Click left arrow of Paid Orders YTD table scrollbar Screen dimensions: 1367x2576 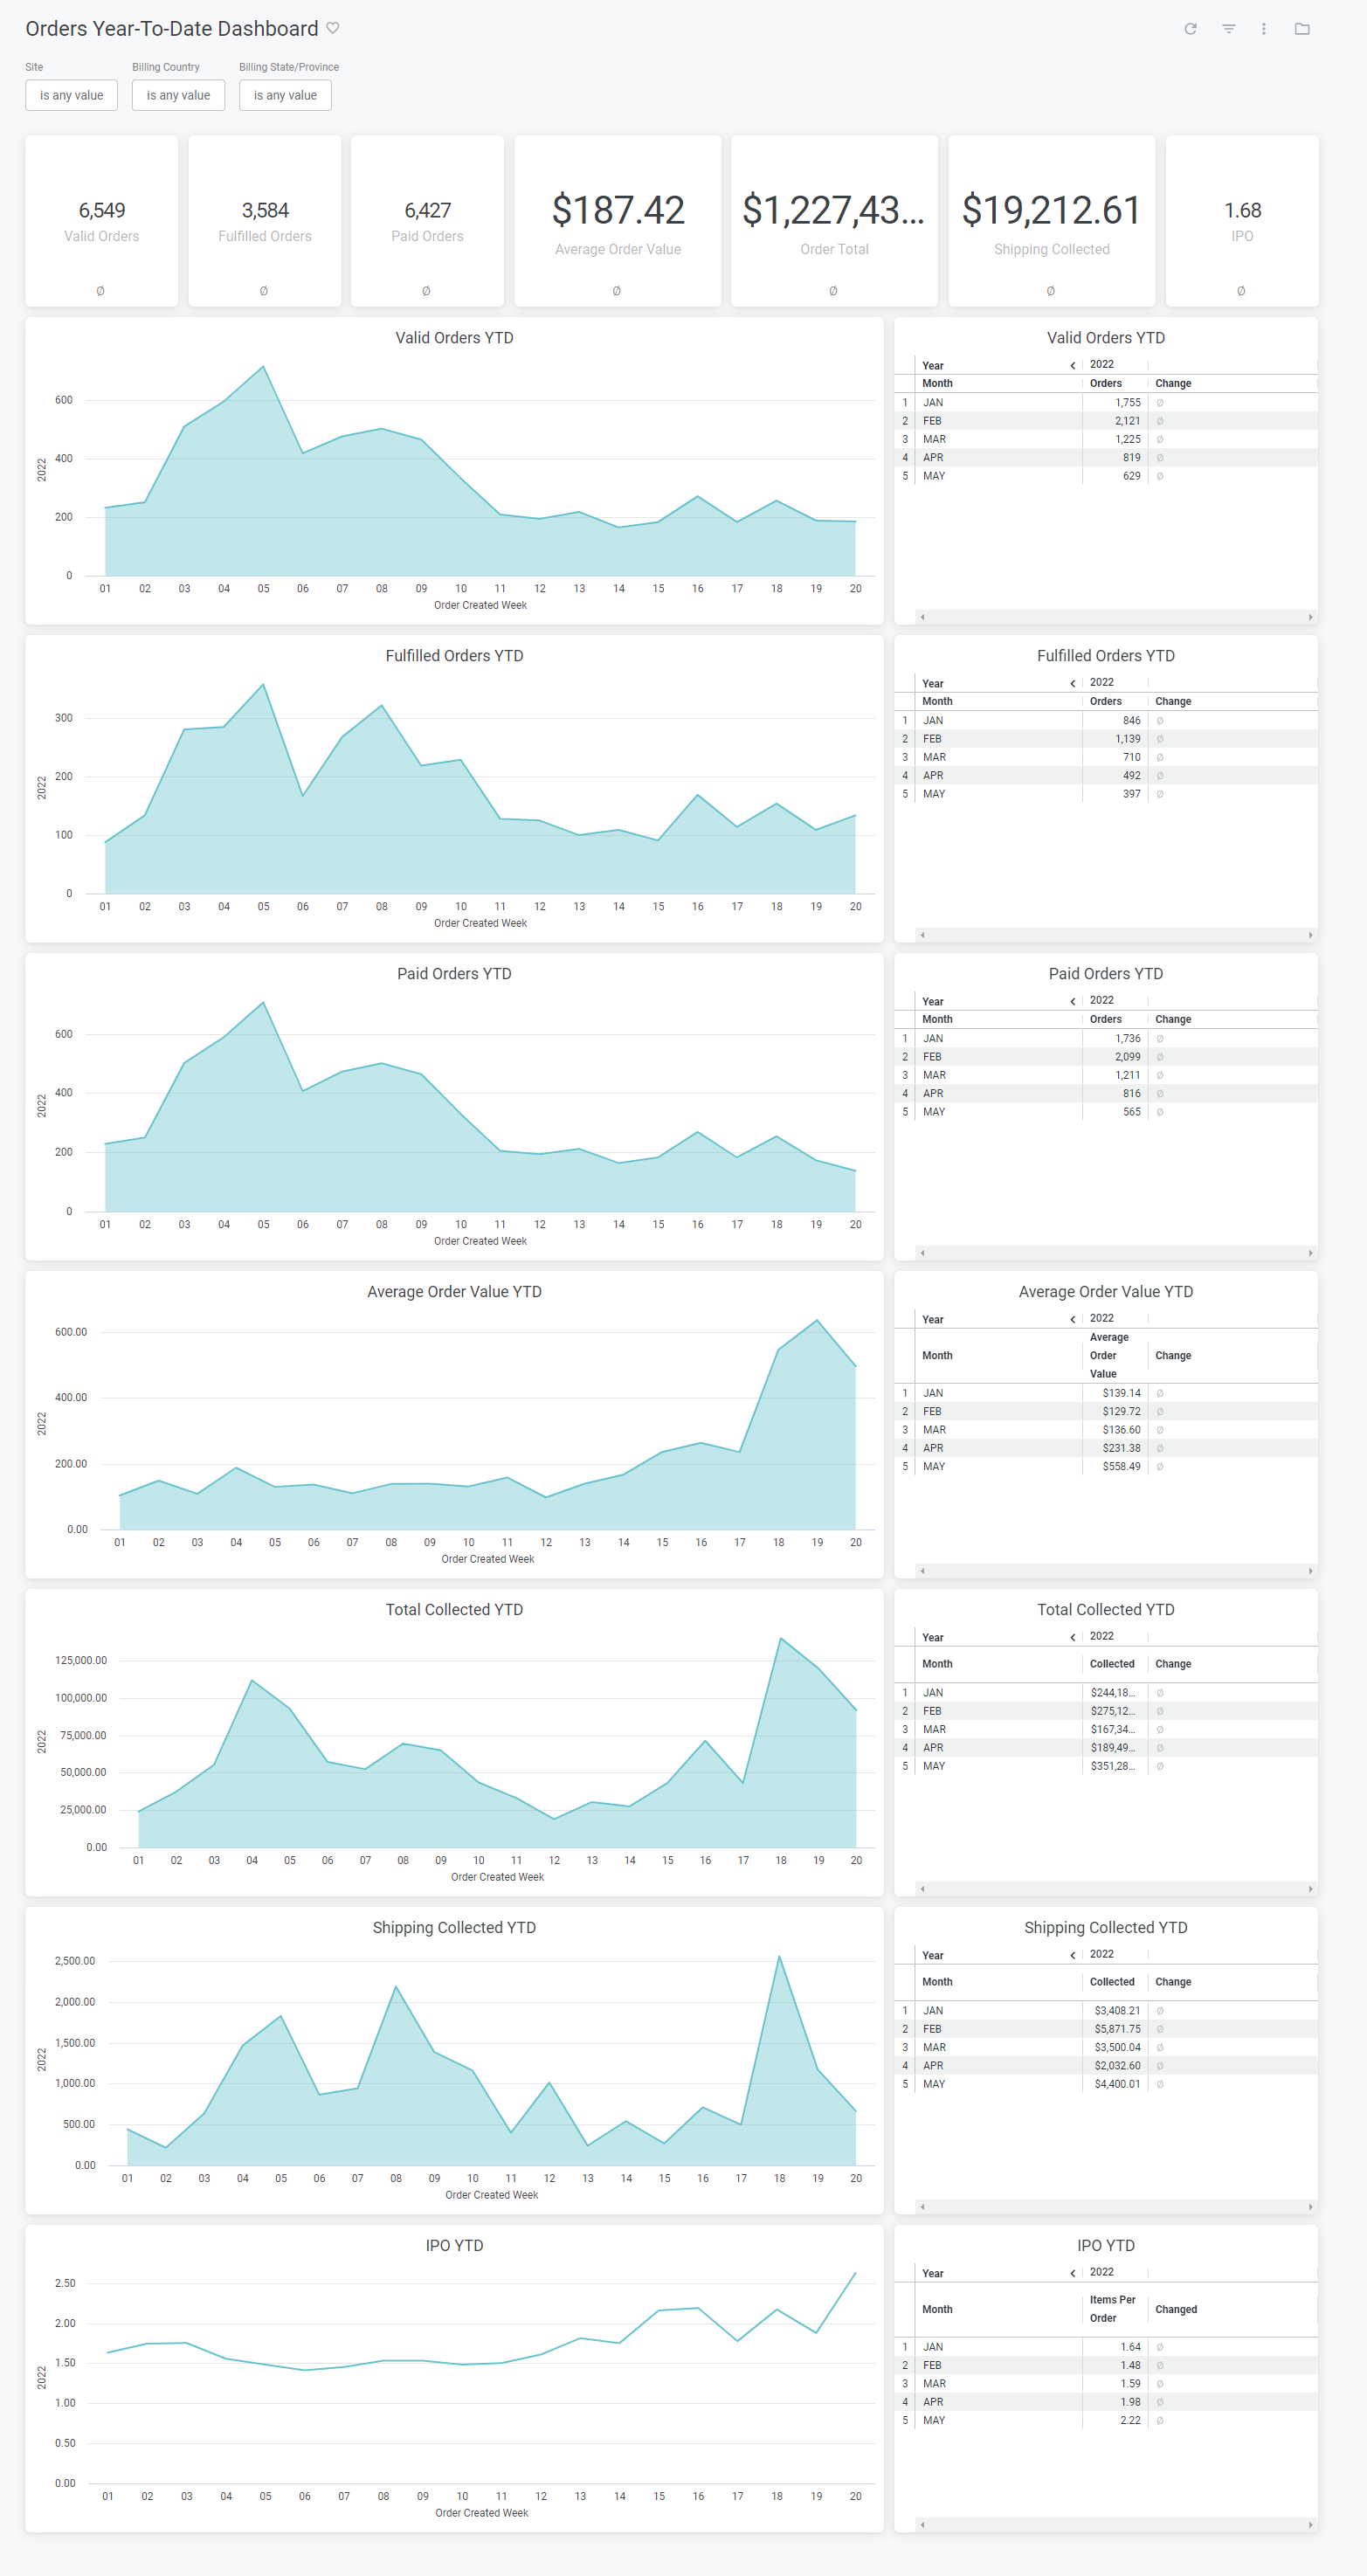tap(922, 1253)
